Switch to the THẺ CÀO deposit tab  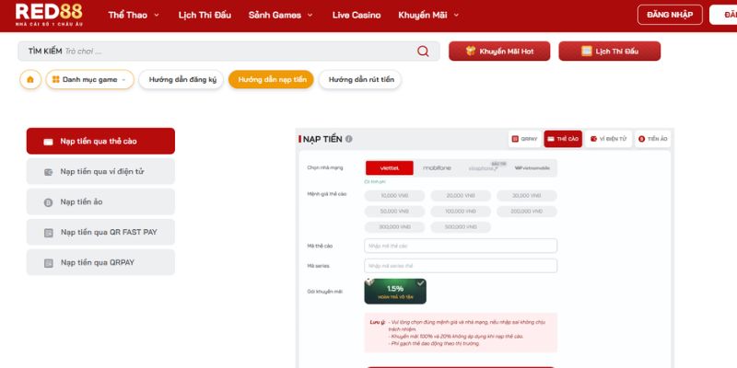pyautogui.click(x=563, y=139)
